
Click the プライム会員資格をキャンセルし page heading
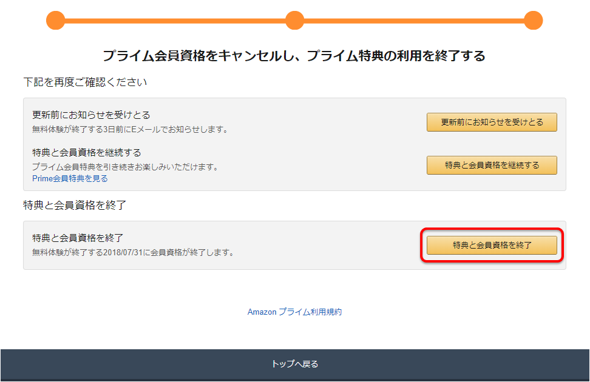(294, 56)
